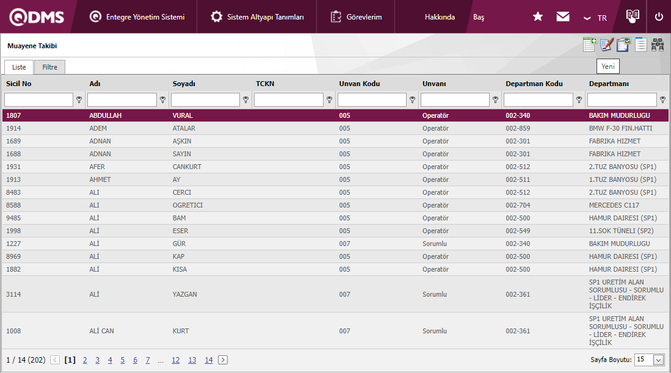
Task: Click the Soyadı filter input field
Action: point(205,100)
